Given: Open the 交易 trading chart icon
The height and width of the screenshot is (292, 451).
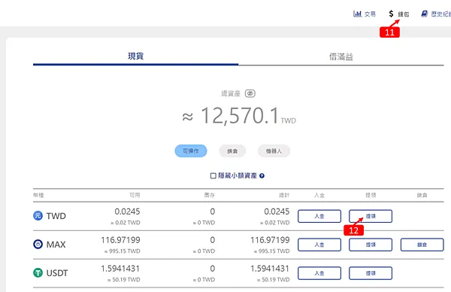Looking at the screenshot, I should (x=357, y=14).
